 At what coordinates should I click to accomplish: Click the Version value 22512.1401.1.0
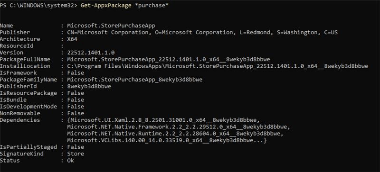(91, 53)
